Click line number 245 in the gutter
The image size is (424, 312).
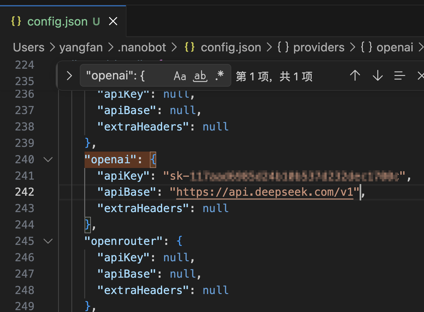(x=25, y=241)
